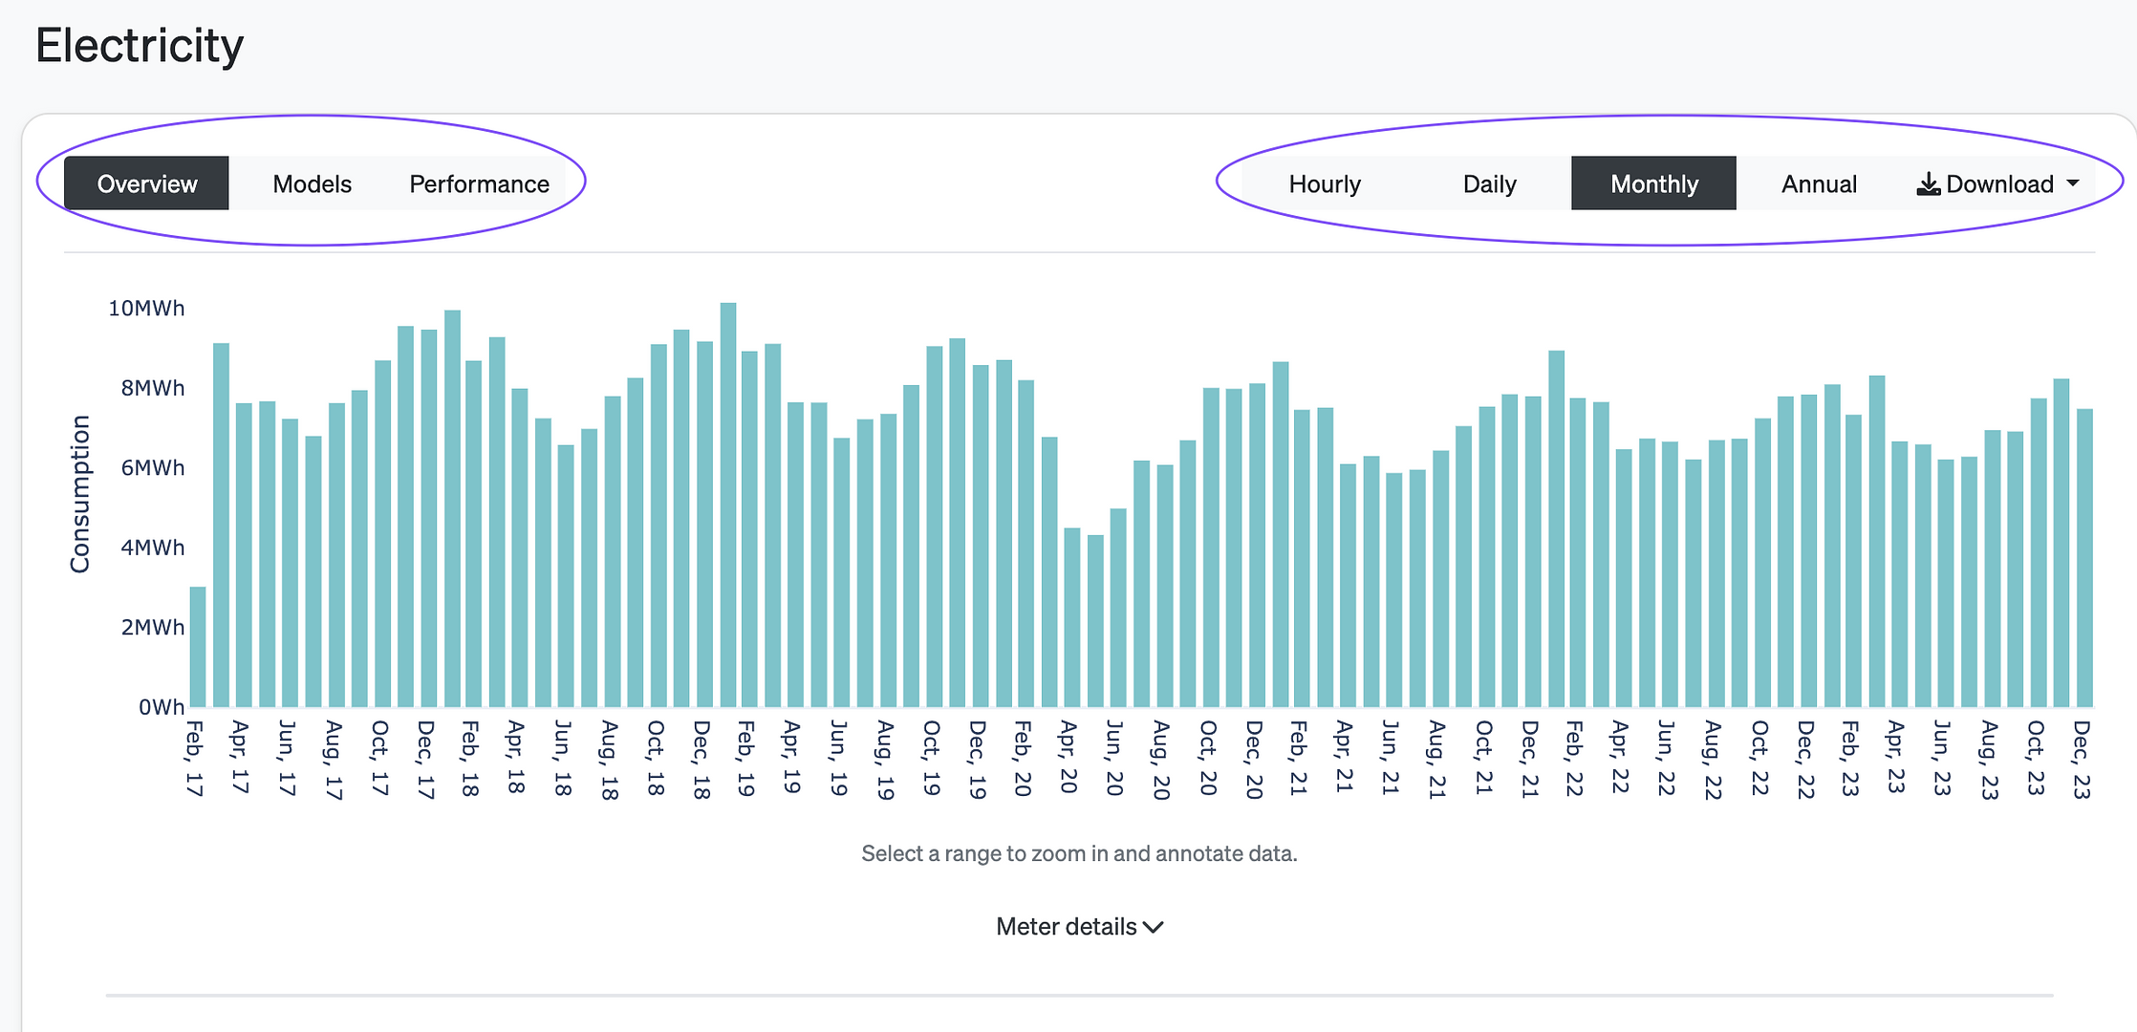Select the Monthly resolution button
This screenshot has width=2137, height=1032.
click(x=1653, y=183)
